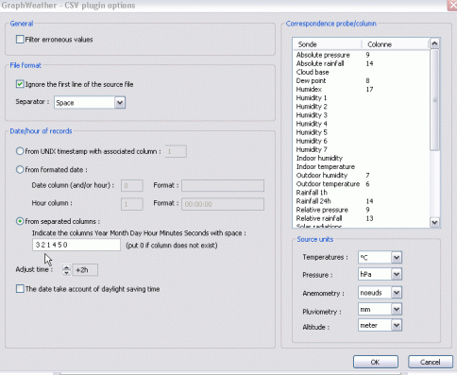This screenshot has width=457, height=375.
Task: Click the Adjust time +2h field
Action: click(85, 270)
